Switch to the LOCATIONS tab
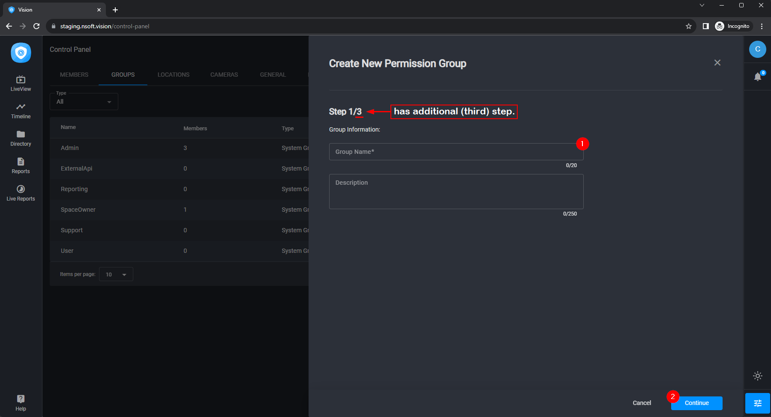This screenshot has height=417, width=771. click(x=174, y=75)
